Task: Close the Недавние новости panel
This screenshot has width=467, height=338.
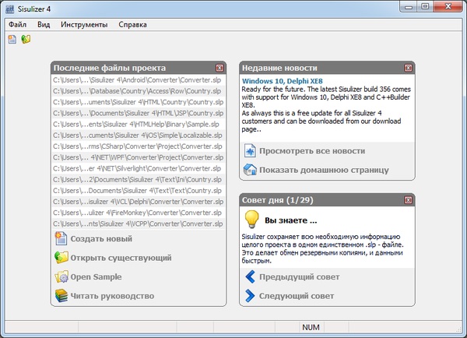Action: 408,68
